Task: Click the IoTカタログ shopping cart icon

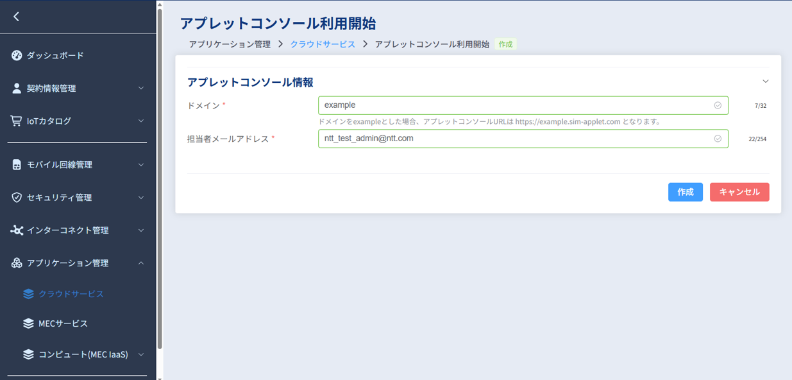Action: (x=17, y=121)
